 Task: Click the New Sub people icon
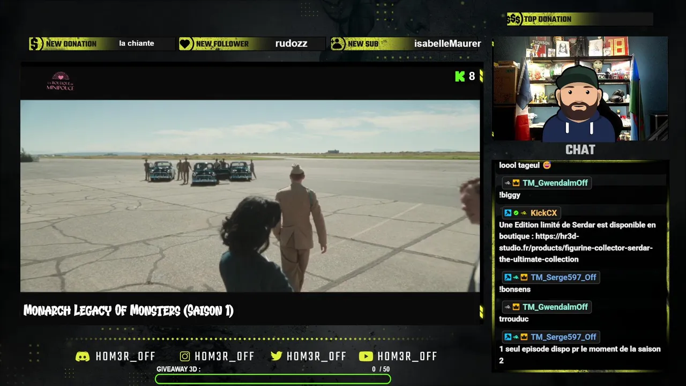338,44
